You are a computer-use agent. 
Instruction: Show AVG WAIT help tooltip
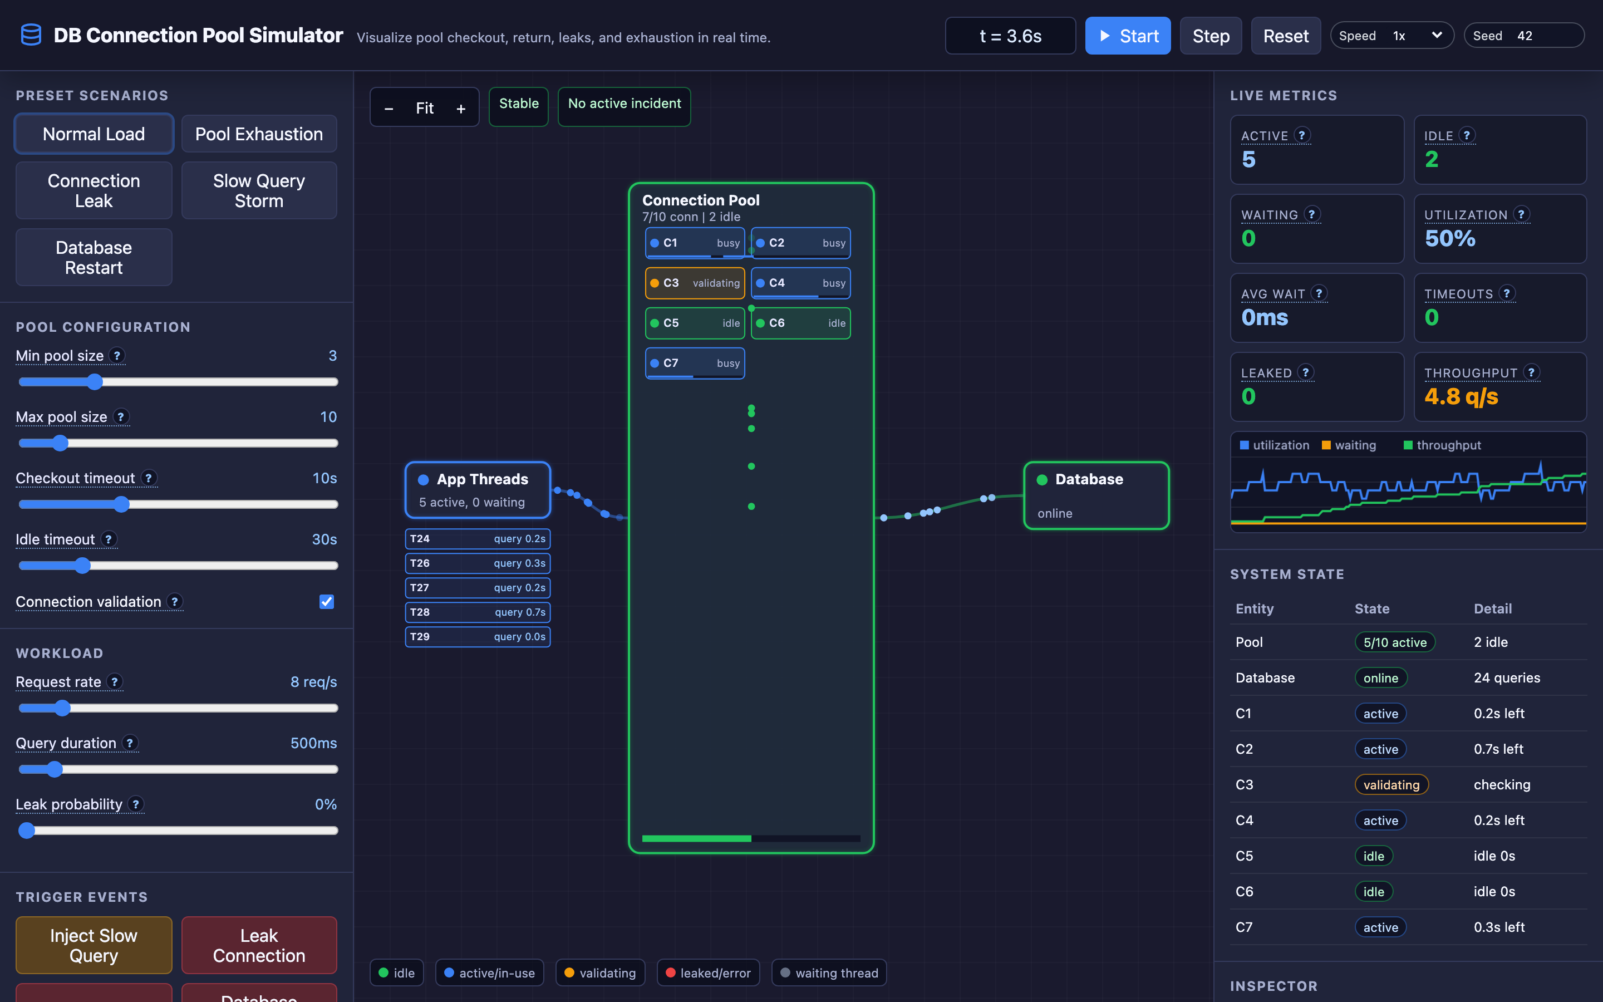1319,293
